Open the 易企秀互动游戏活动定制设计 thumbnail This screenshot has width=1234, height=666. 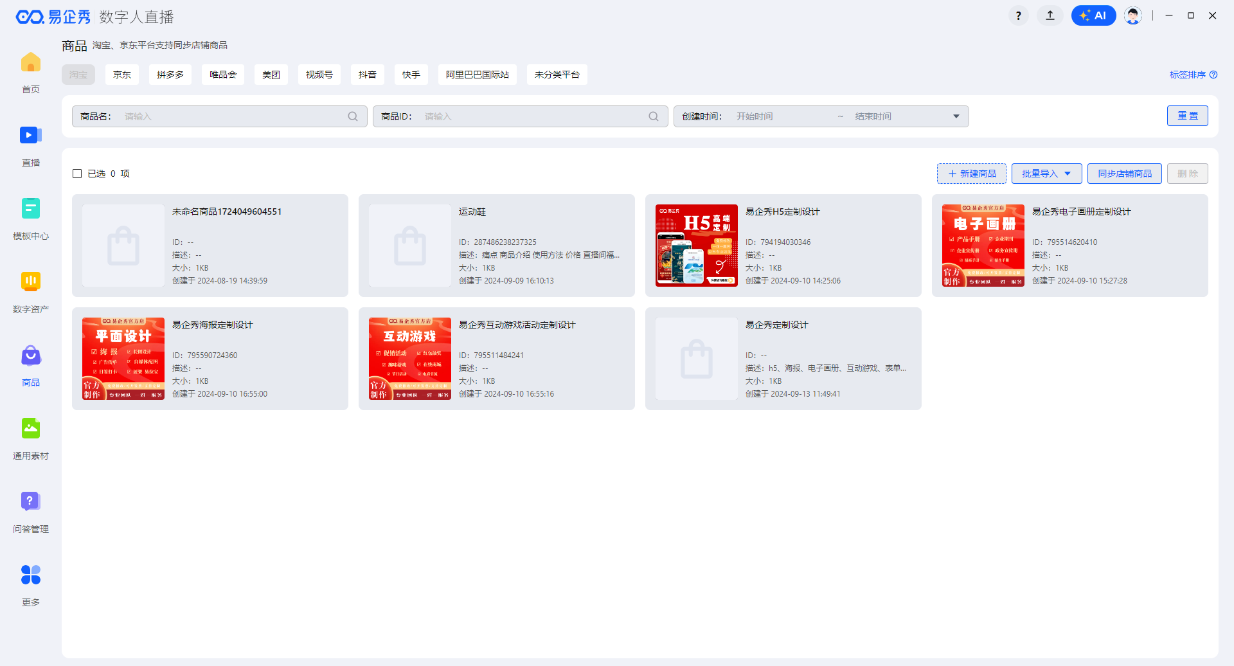[x=410, y=359]
